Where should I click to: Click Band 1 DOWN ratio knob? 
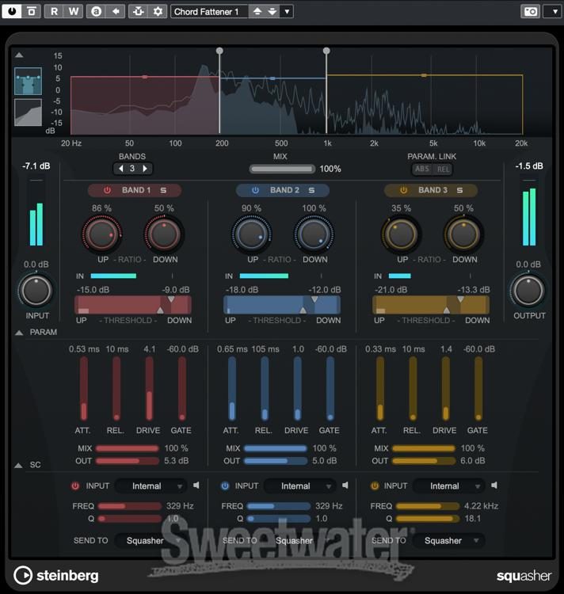tap(164, 234)
